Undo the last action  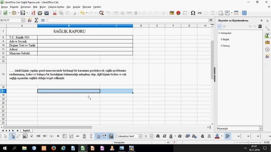pos(82,13)
